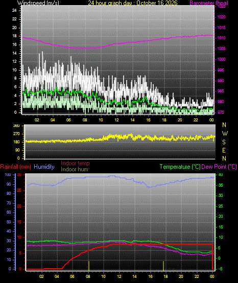238x283 pixels.
Task: Click the '1010' barometer axis value
Action: click(x=221, y=38)
